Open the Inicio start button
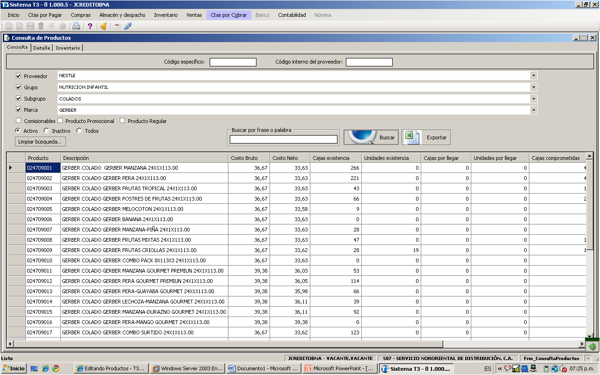 [14, 368]
